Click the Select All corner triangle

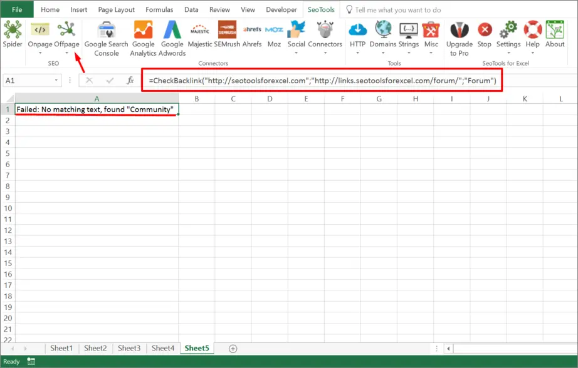pos(10,99)
